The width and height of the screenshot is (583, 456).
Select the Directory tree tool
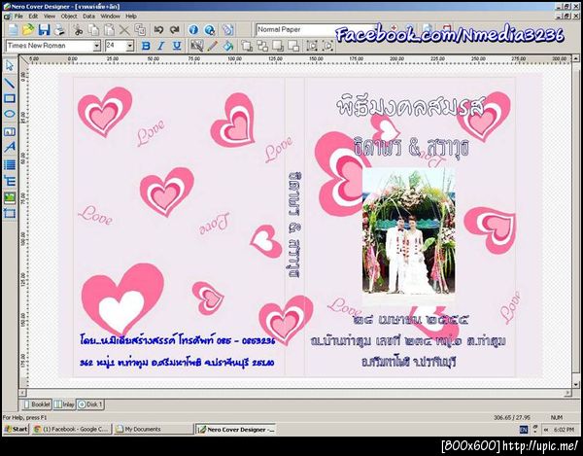(x=10, y=181)
